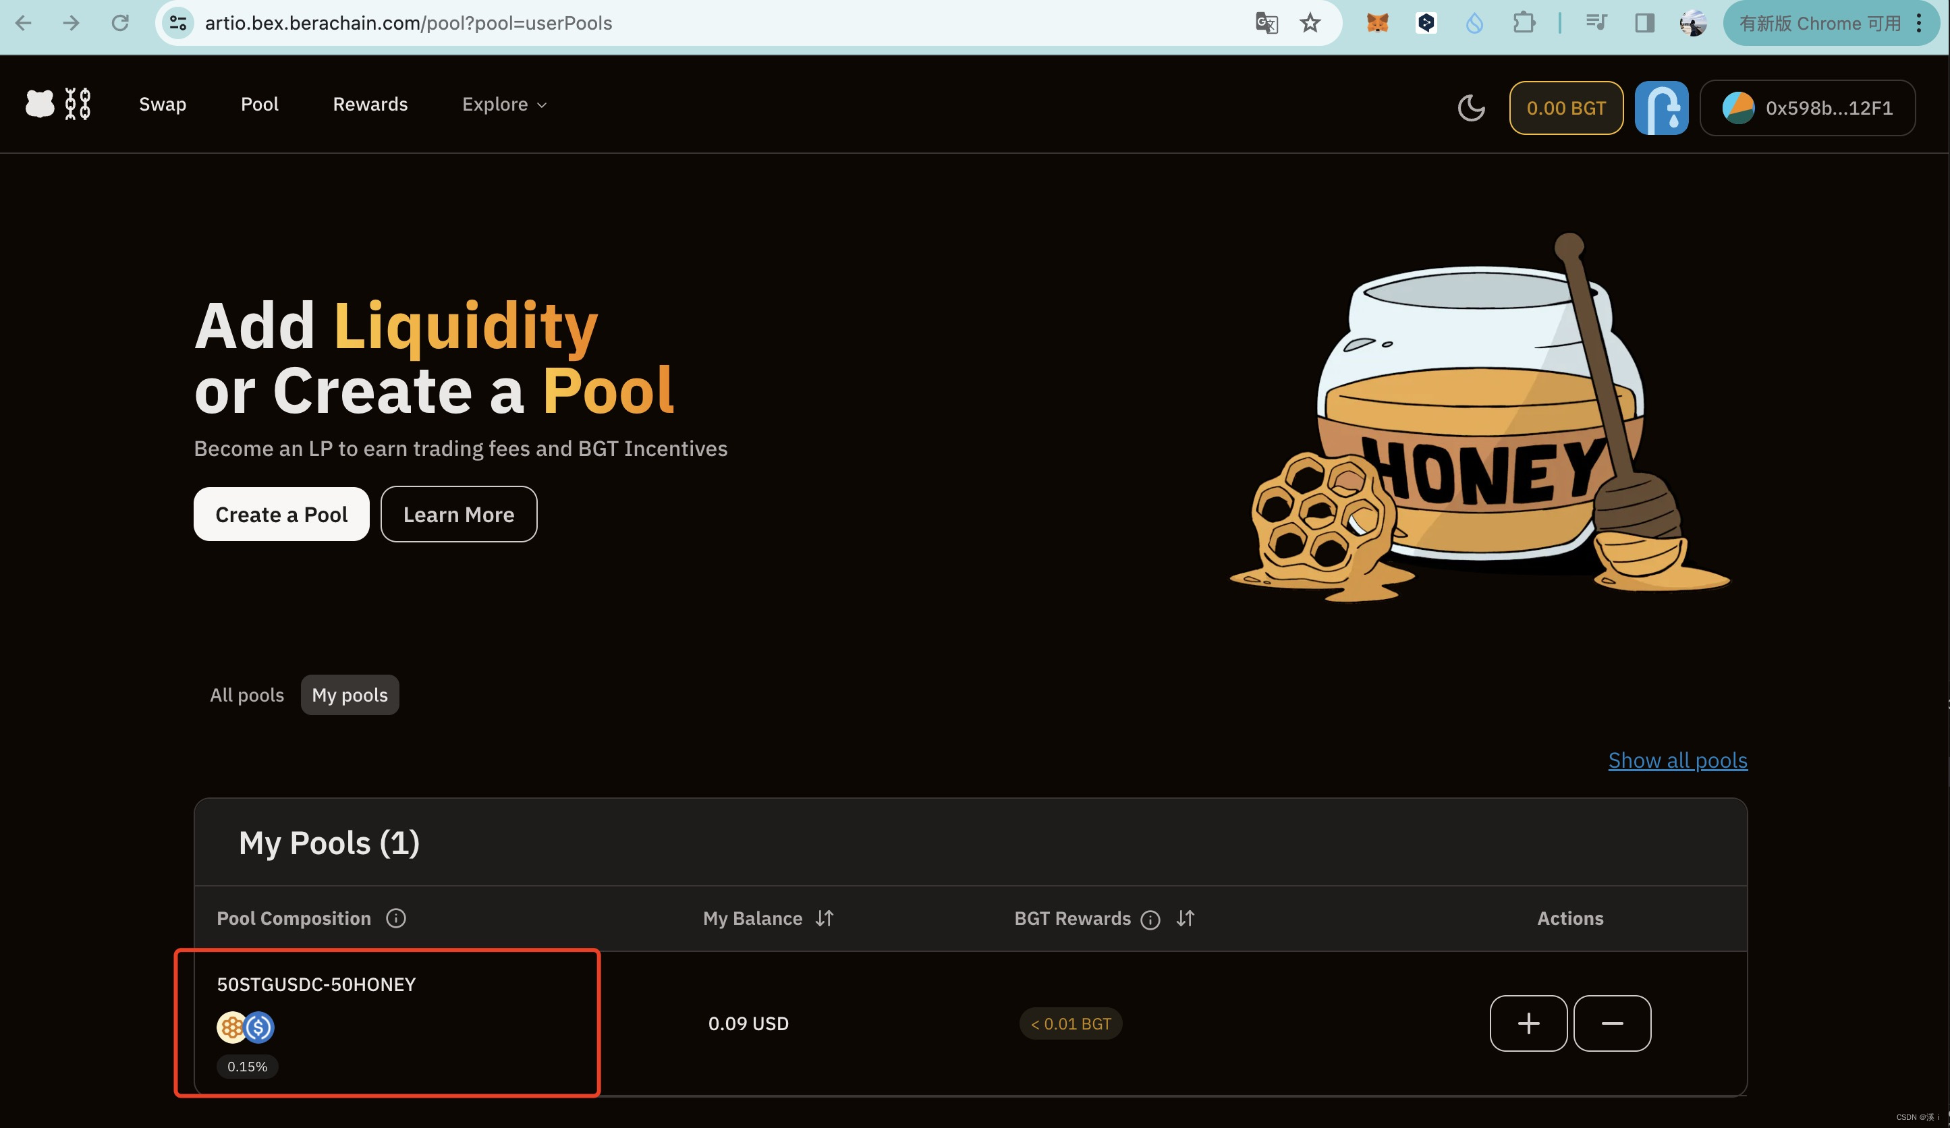Image resolution: width=1950 pixels, height=1128 pixels.
Task: Open Google Translate icon in address bar
Action: point(1266,23)
